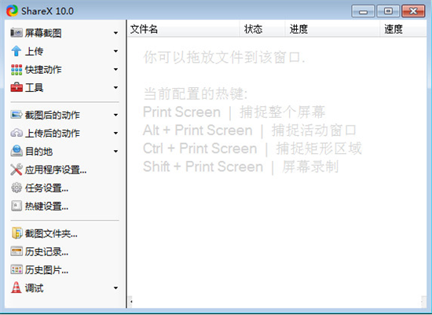Viewport: 432px width, 315px height.
Task: Sort by the 文件名 column header
Action: point(184,29)
